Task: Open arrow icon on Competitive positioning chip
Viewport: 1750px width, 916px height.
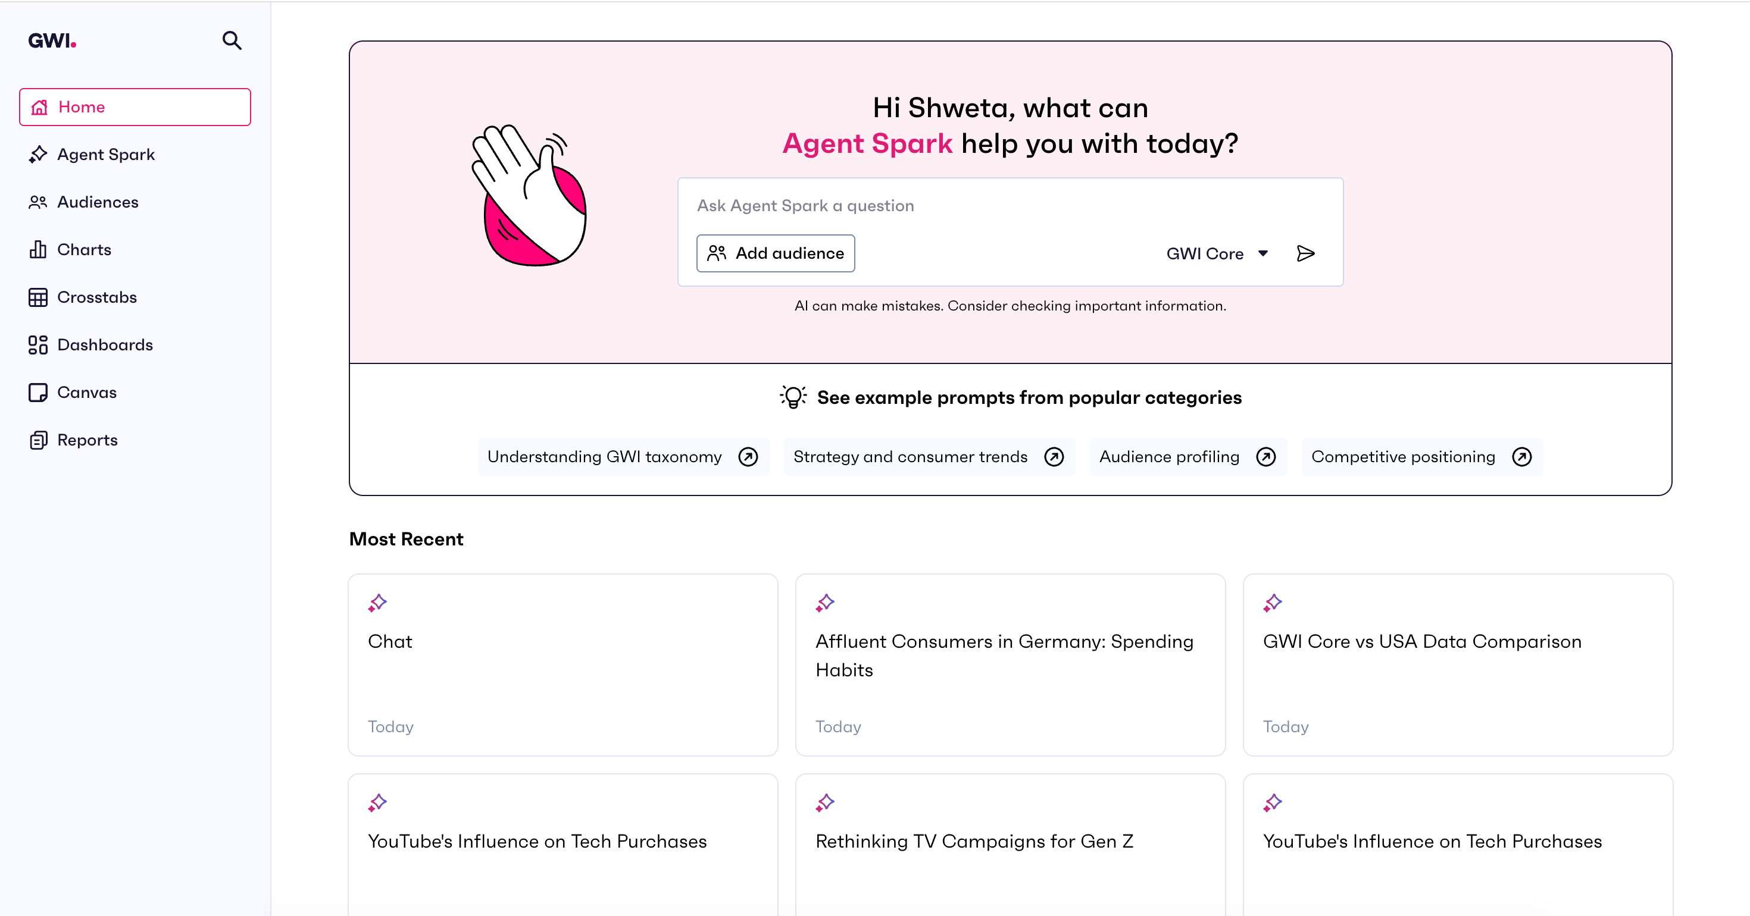Action: pos(1521,457)
